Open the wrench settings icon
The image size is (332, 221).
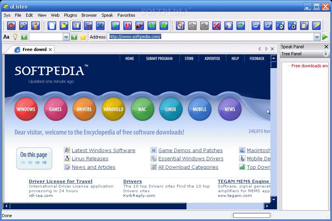[23, 26]
